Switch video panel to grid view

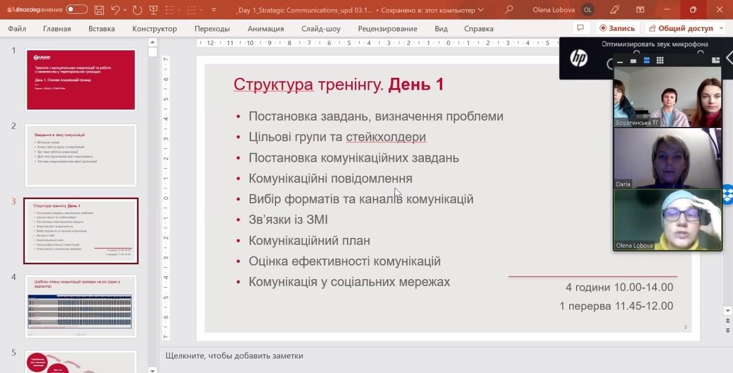660,61
